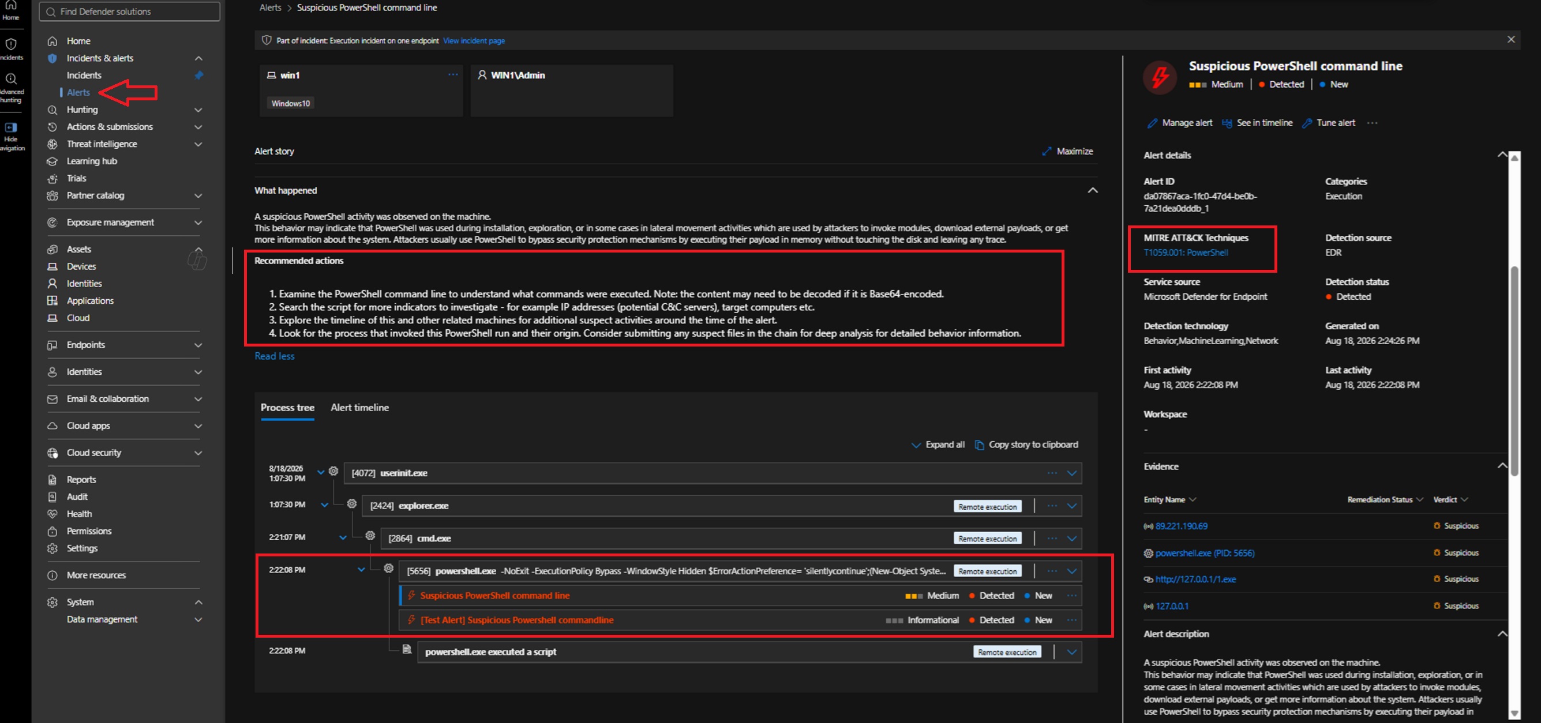Image resolution: width=1541 pixels, height=723 pixels.
Task: Click script icon of powershell.exe executed a script
Action: point(407,649)
